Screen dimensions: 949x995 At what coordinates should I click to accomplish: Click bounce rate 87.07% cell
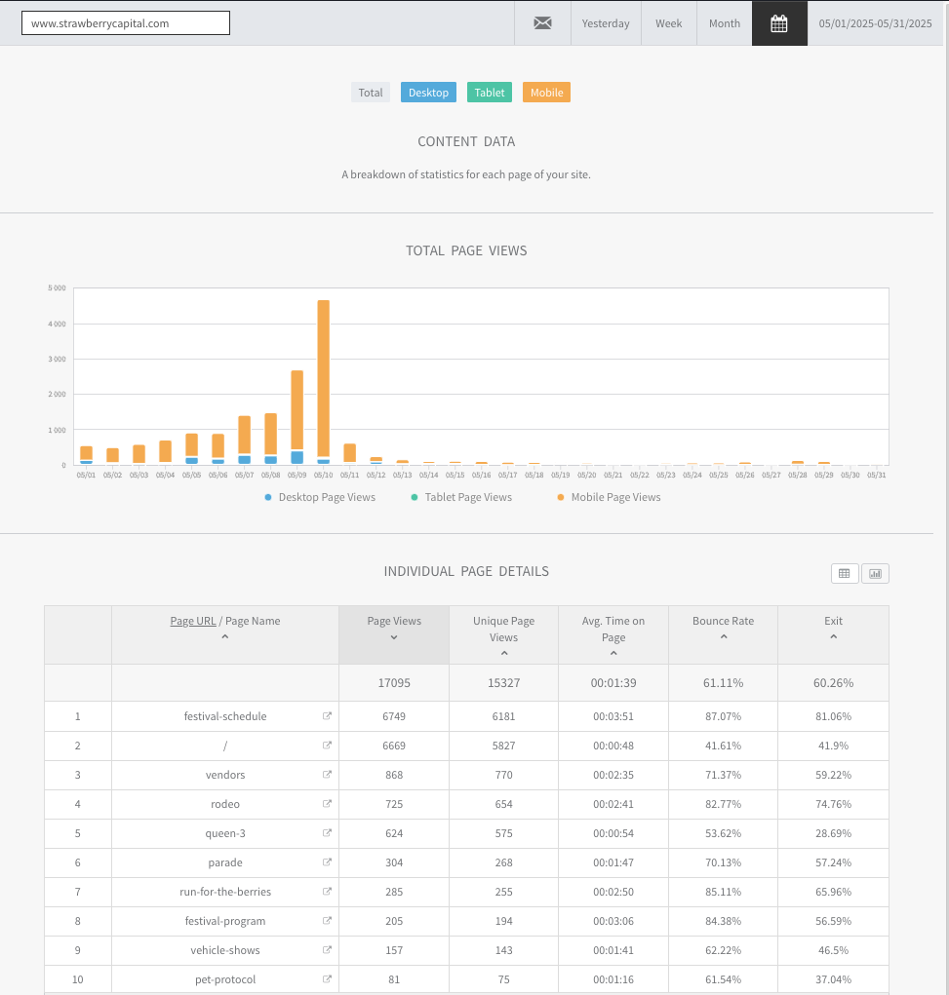(x=723, y=715)
